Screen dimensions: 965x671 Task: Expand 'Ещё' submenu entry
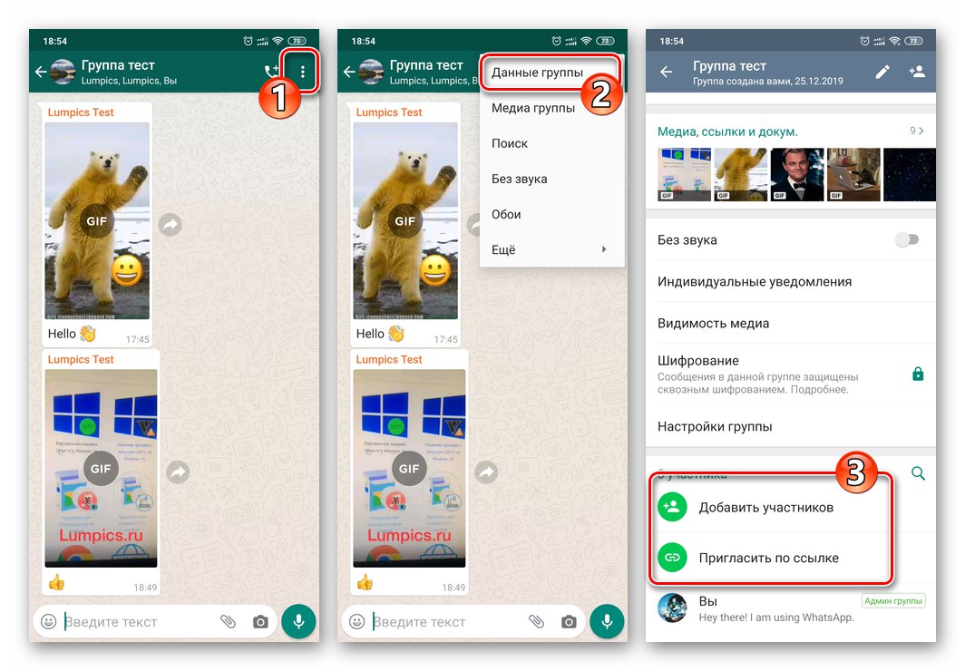click(551, 249)
